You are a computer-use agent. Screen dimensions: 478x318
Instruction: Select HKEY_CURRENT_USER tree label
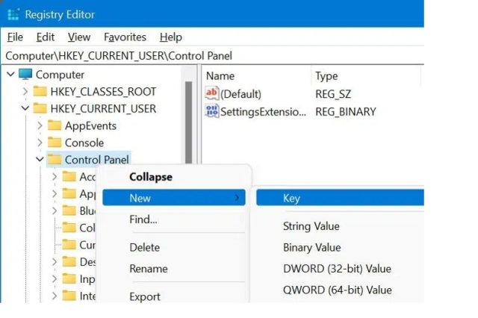pyautogui.click(x=103, y=109)
